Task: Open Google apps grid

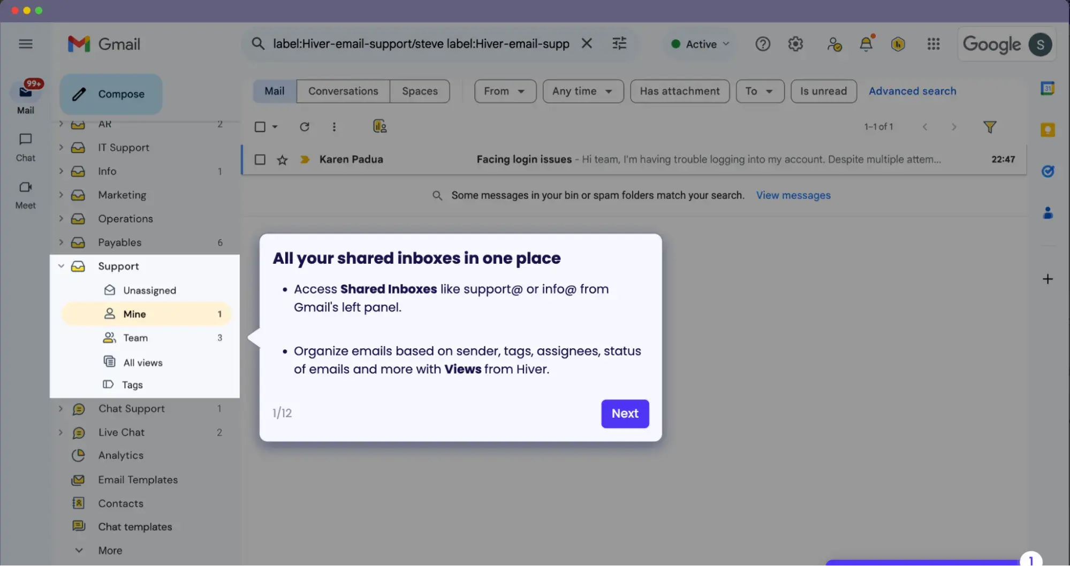Action: pyautogui.click(x=934, y=44)
